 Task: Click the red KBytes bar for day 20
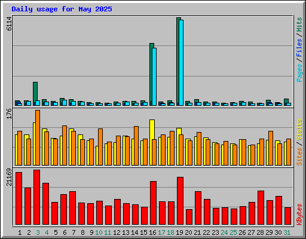(189, 217)
